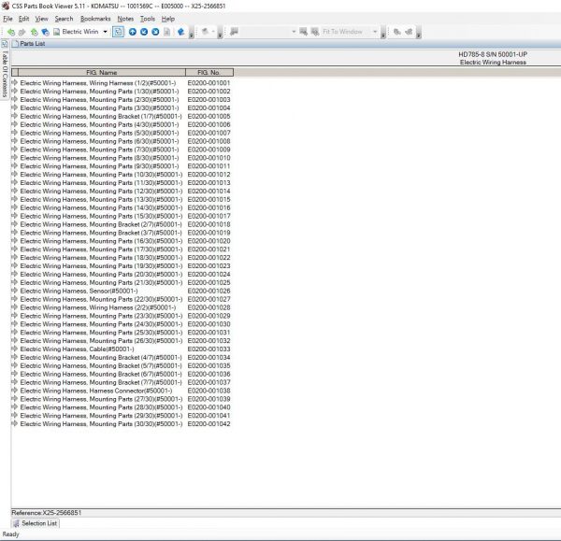Click the HD785-8 S/N 50001-UP heading

point(493,54)
